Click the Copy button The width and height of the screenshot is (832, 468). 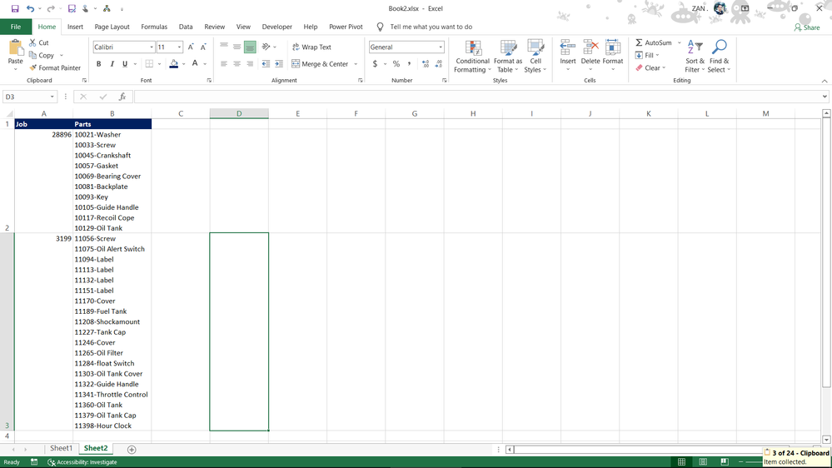[42, 55]
